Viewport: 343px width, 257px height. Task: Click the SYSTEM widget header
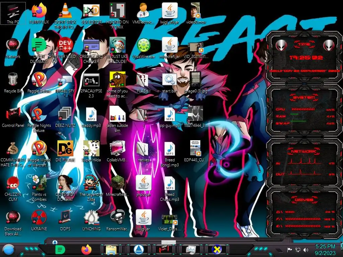click(304, 97)
